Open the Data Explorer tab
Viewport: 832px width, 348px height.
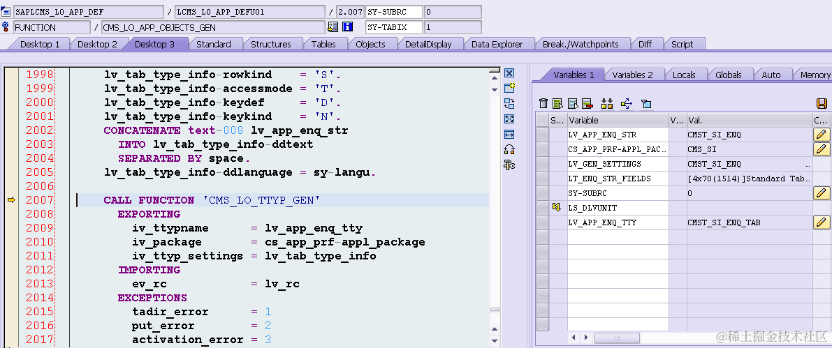click(497, 45)
